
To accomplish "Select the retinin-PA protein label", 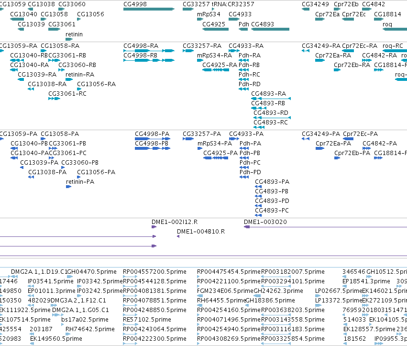I will coord(80,182).
